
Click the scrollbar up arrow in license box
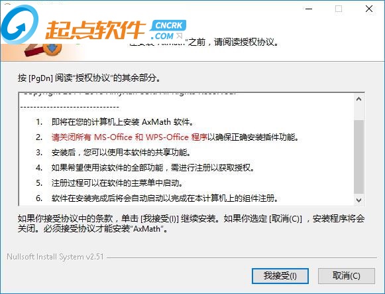[x=358, y=99]
